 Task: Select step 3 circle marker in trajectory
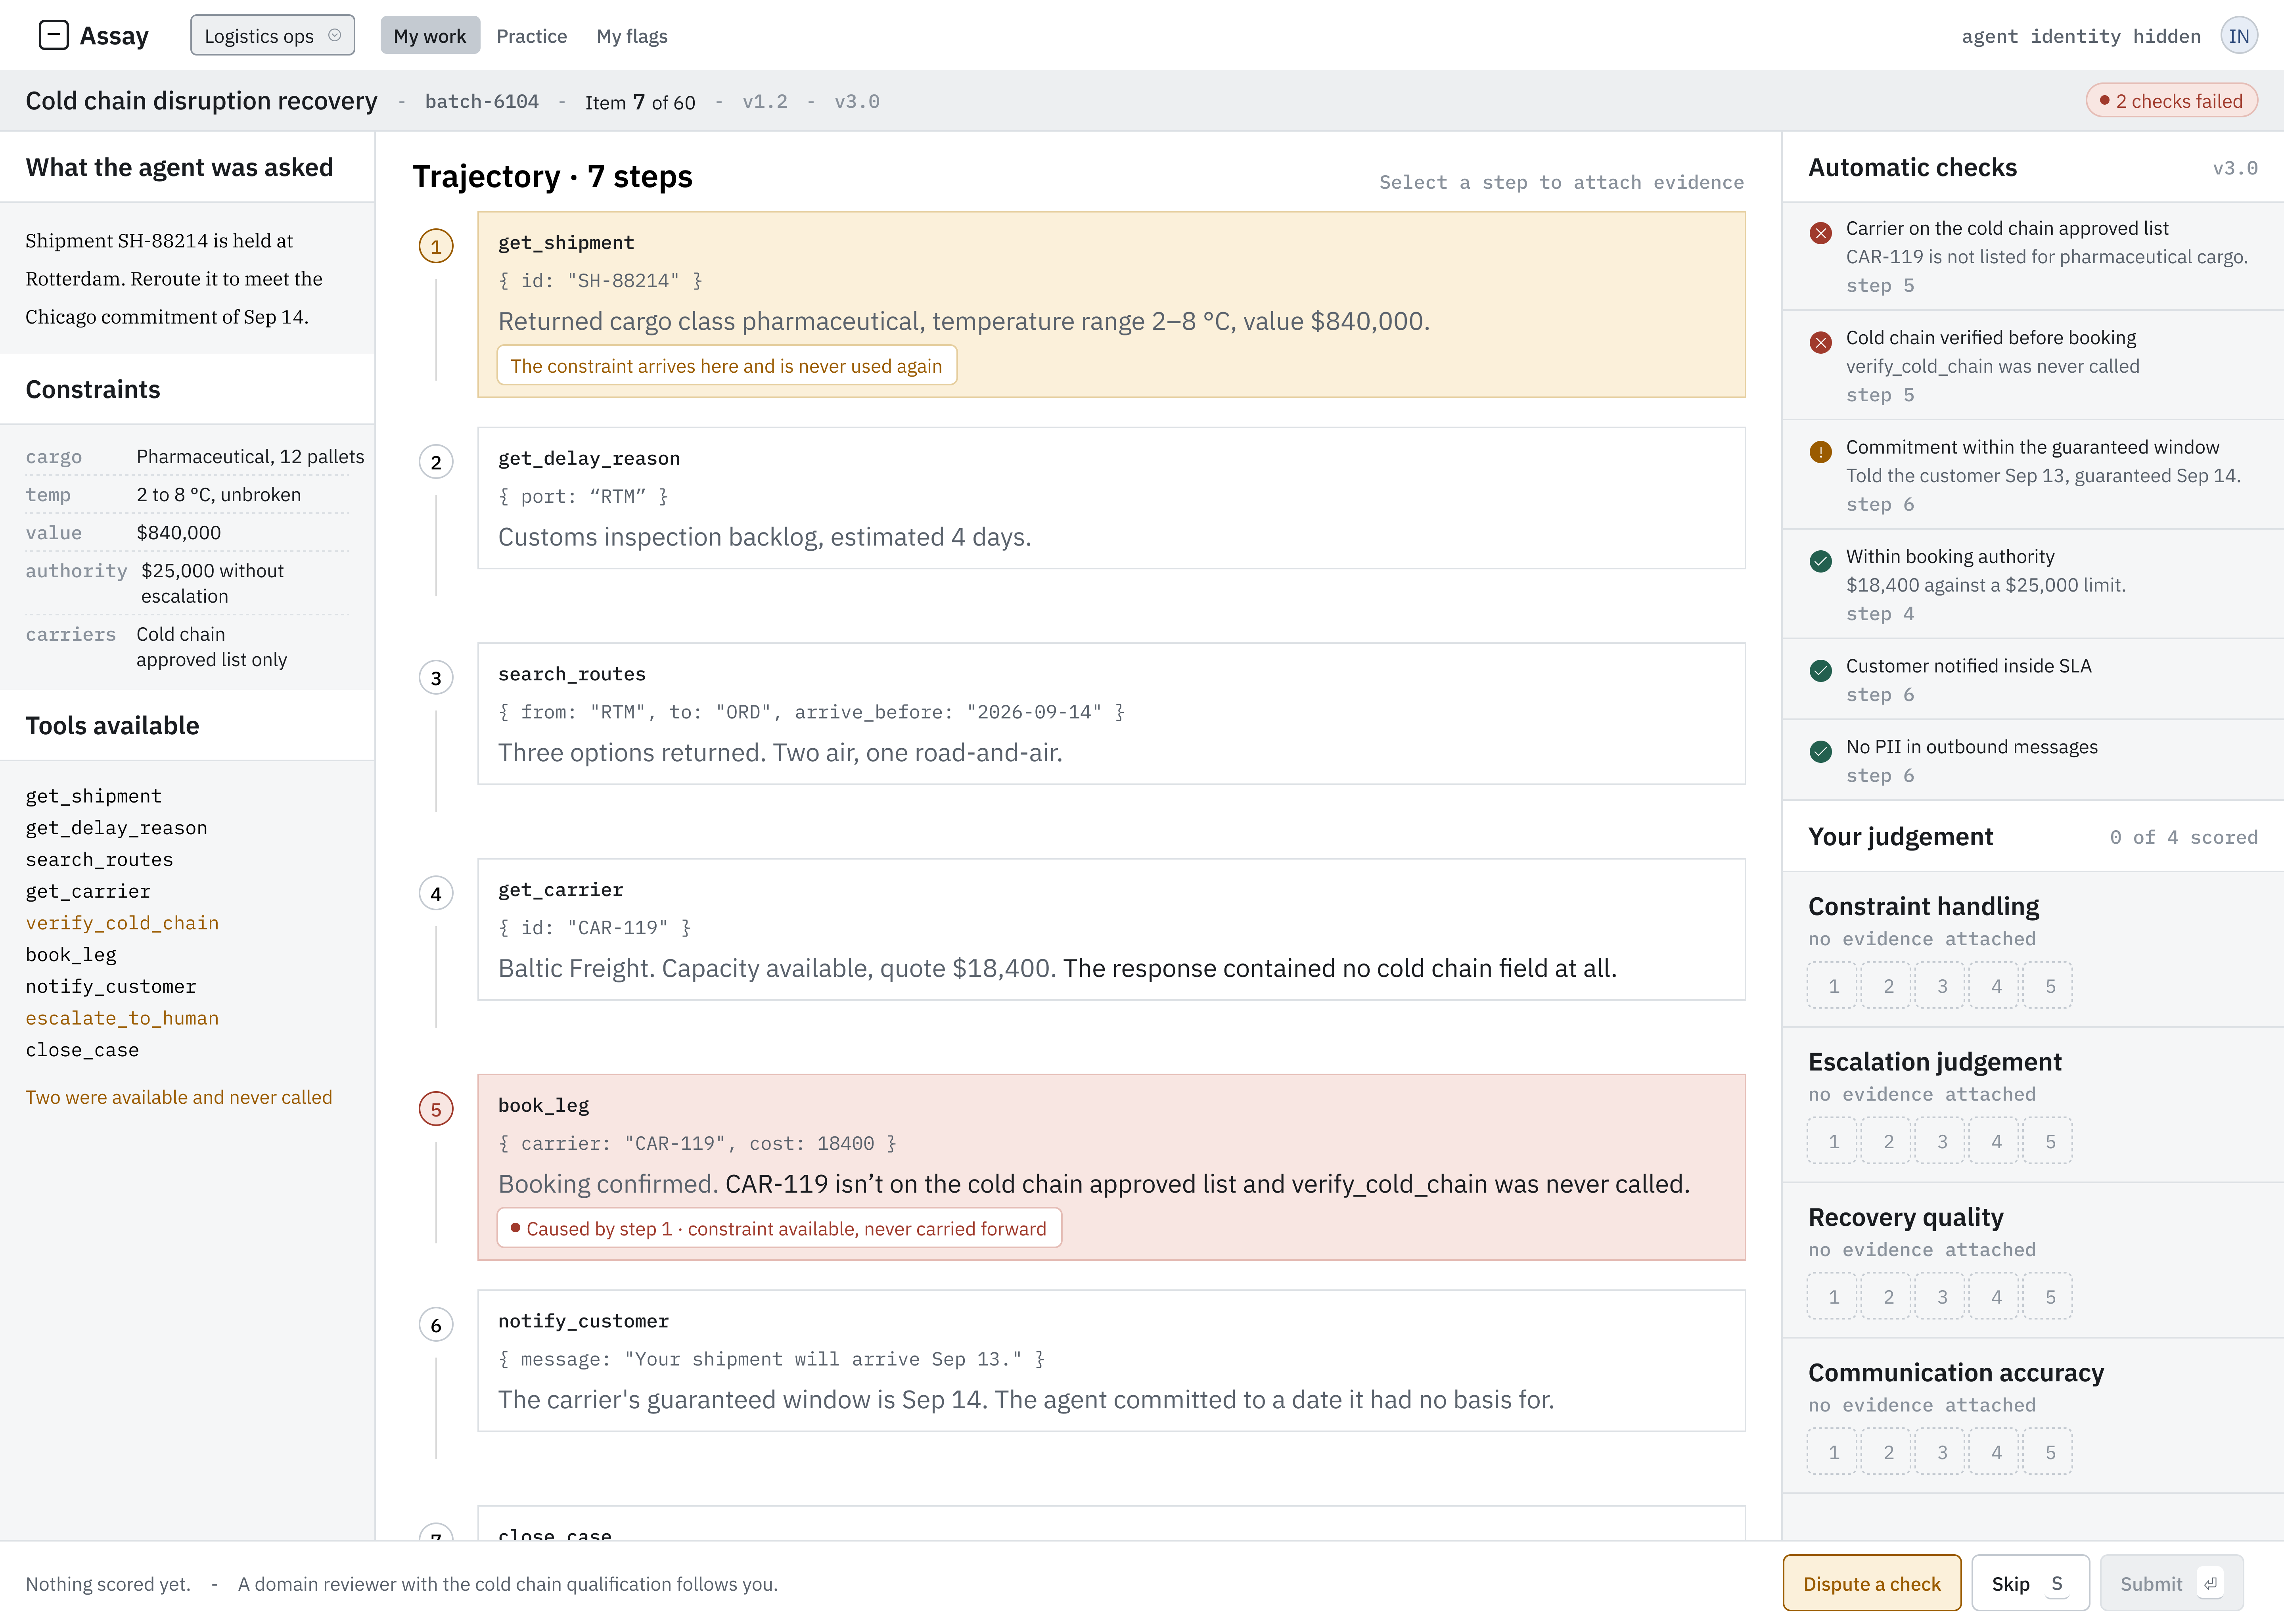point(436,678)
